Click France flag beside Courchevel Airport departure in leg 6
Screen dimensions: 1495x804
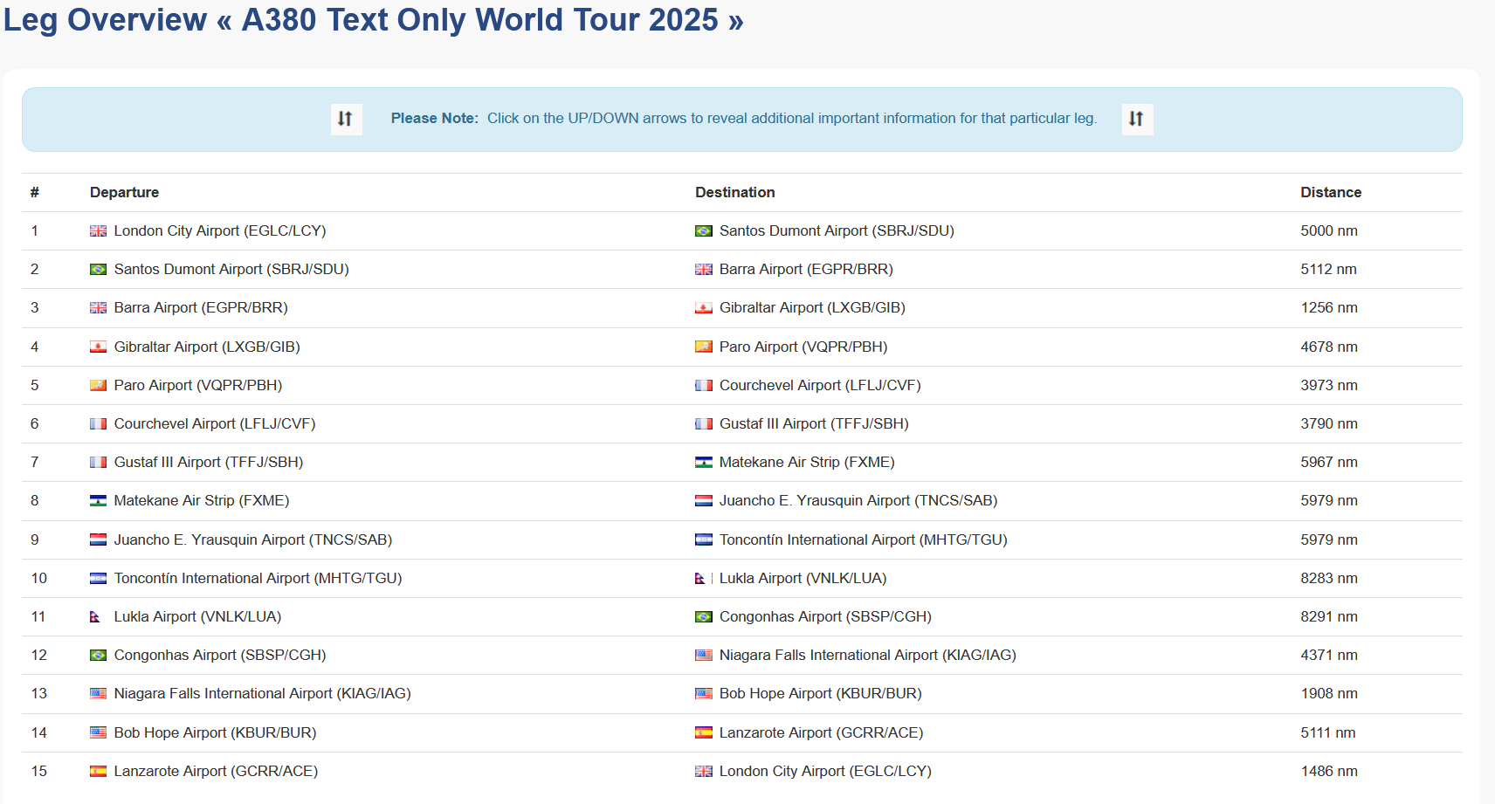tap(99, 424)
